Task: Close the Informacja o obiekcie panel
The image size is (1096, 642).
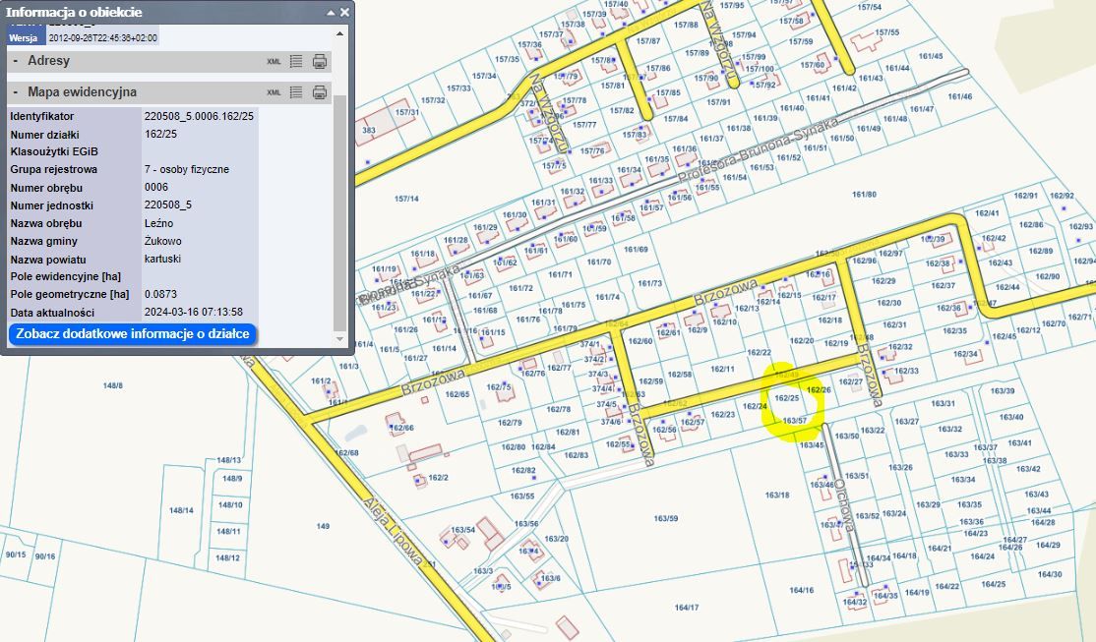Action: tap(344, 13)
